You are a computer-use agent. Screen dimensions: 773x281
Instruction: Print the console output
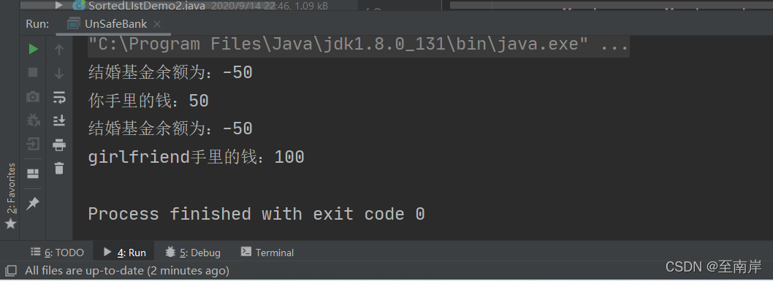(59, 145)
